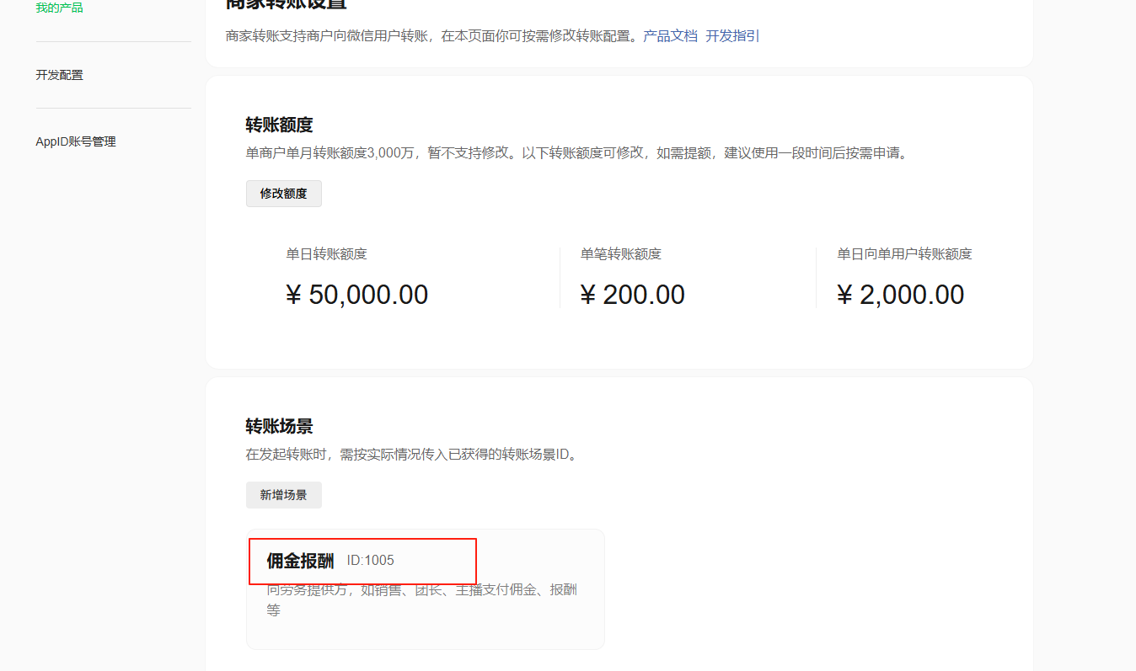Viewport: 1136px width, 671px height.
Task: Click the 转账场景 description about scene ID
Action: pos(411,455)
